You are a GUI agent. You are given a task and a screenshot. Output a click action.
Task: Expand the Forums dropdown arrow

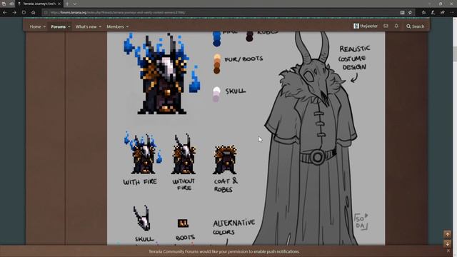[69, 26]
